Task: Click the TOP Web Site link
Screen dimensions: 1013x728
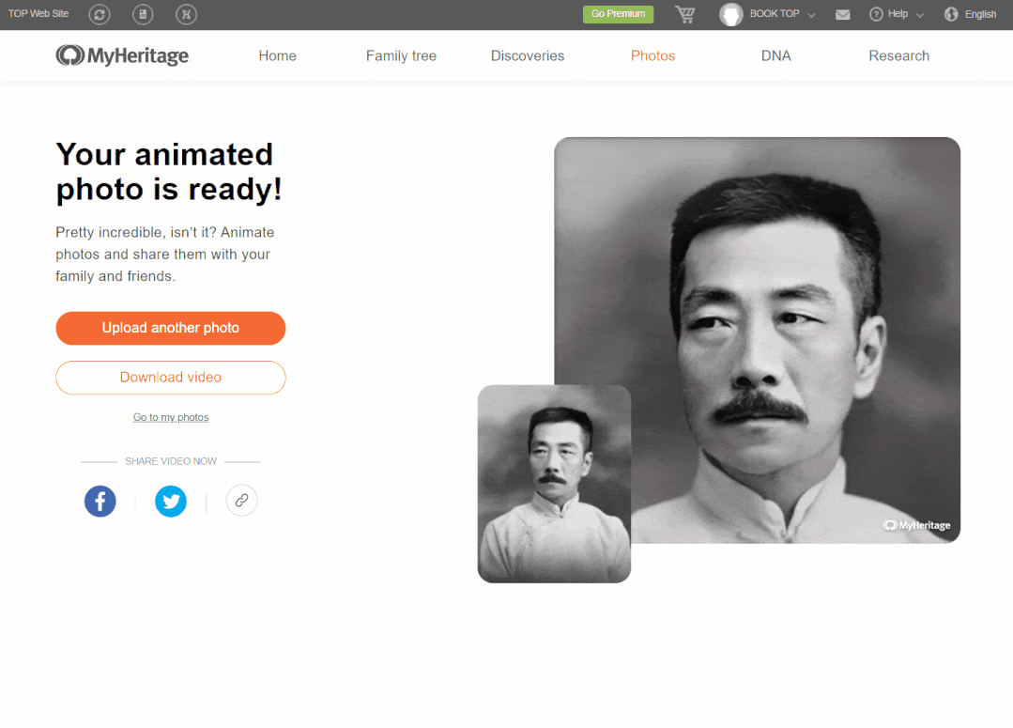Action: pyautogui.click(x=38, y=13)
